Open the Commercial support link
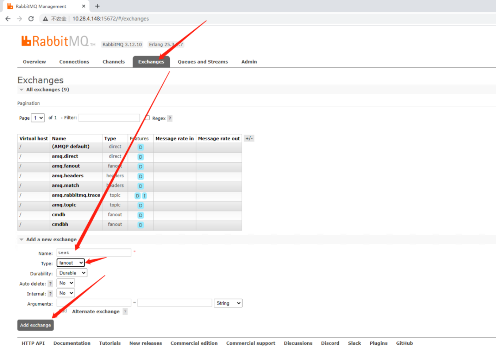 pos(251,343)
